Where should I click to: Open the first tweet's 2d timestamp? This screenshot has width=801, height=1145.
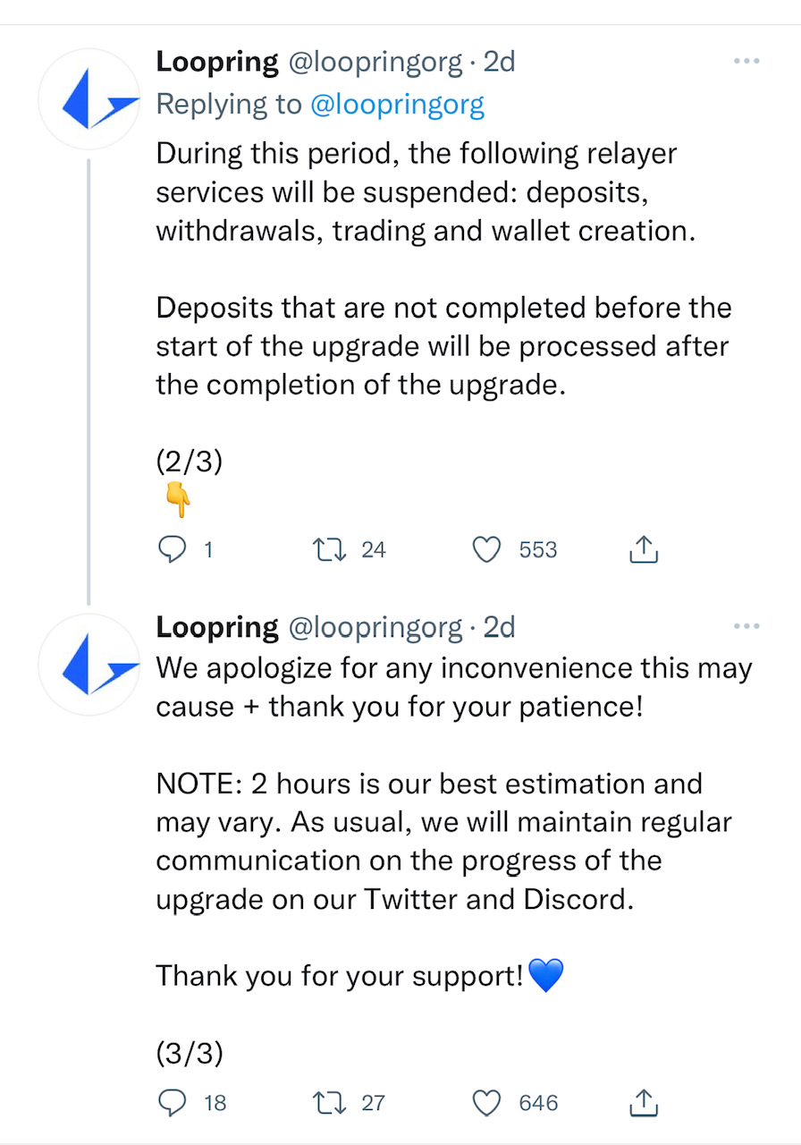pos(499,62)
